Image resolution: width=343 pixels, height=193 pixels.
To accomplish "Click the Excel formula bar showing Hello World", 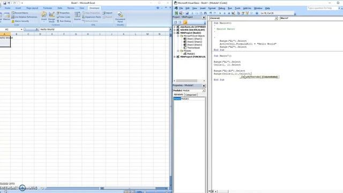I will (x=104, y=29).
